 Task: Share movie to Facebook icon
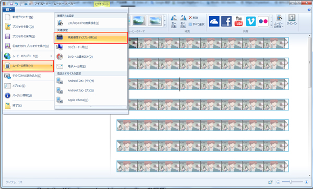[x=226, y=21]
